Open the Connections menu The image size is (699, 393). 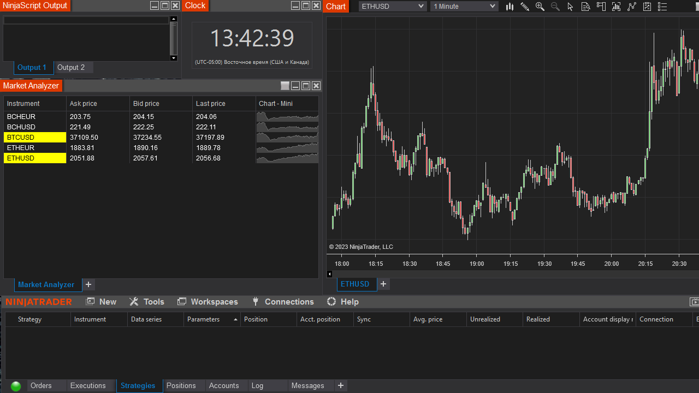(282, 302)
